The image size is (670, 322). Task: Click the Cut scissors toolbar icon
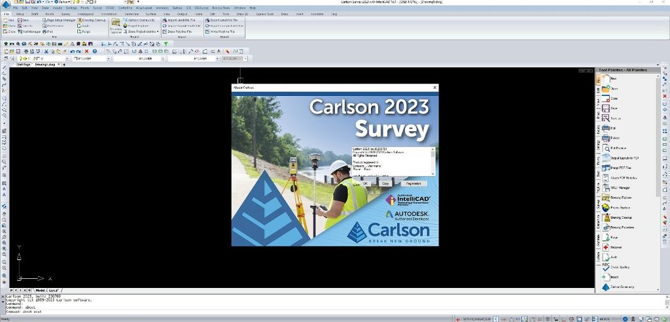point(46,51)
